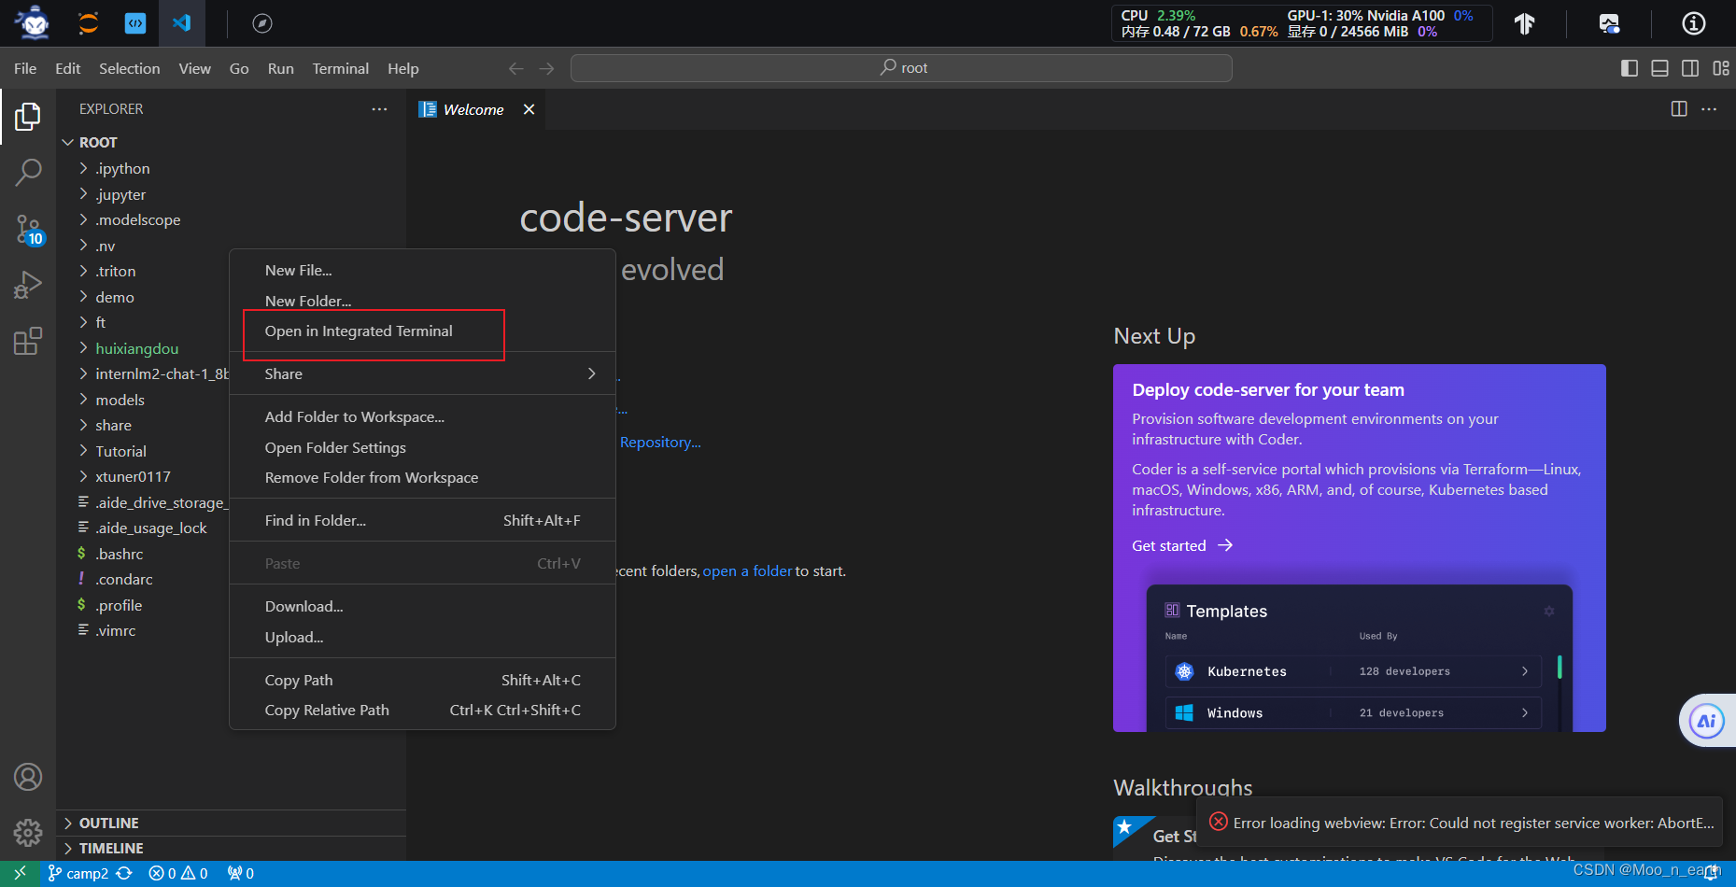The height and width of the screenshot is (887, 1736).
Task: Open Explorer Views and More Actions ellipsis
Action: (379, 109)
